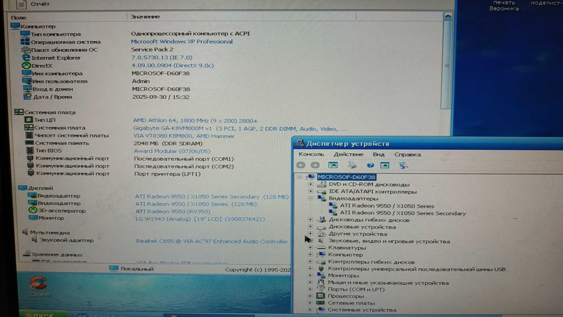
Task: Open the CCleaner desktop shortcut
Action: click(x=39, y=286)
